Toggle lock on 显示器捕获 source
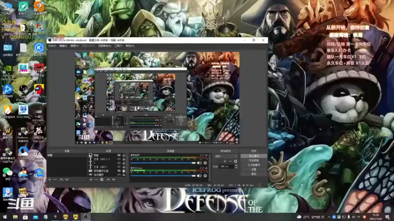The height and width of the screenshot is (221, 394). pos(124,175)
